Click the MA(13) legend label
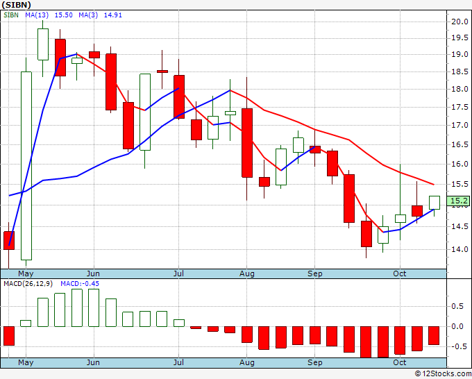The image size is (472, 379). [x=37, y=15]
